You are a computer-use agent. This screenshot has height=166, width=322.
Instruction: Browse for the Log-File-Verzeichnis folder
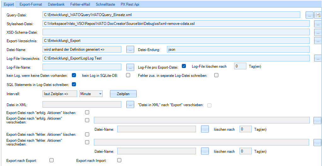[x=318, y=58]
